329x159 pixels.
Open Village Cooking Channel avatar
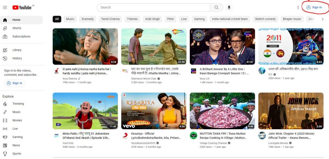[x=193, y=136]
